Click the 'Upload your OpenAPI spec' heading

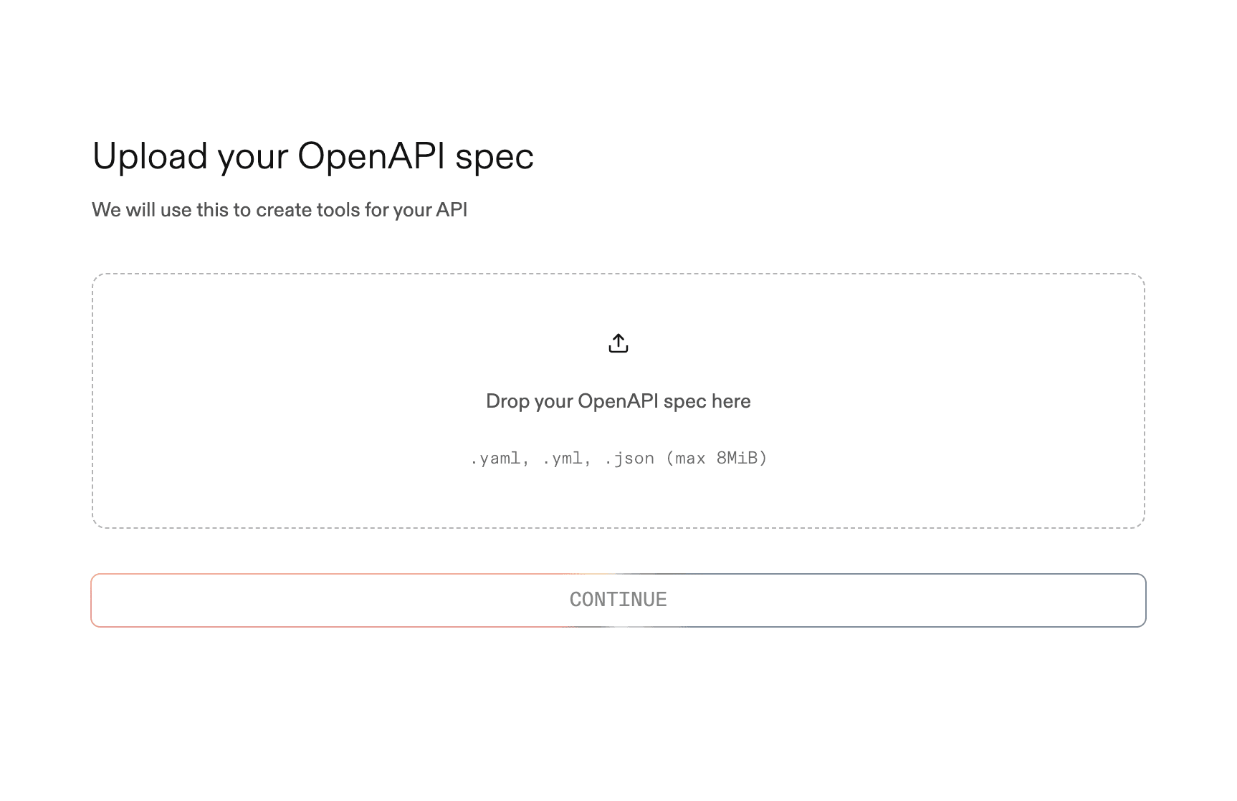[x=312, y=155]
